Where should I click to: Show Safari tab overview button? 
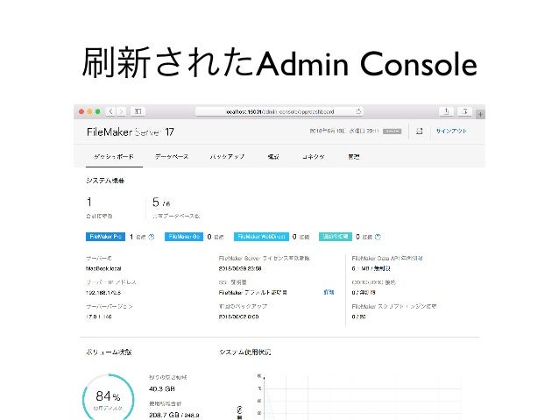click(x=464, y=111)
